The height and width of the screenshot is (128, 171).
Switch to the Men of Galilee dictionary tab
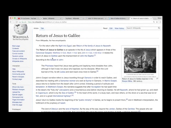[x=118, y=18]
